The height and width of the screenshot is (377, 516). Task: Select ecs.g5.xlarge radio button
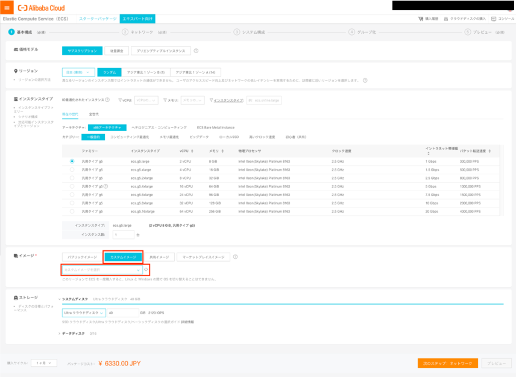tap(72, 169)
